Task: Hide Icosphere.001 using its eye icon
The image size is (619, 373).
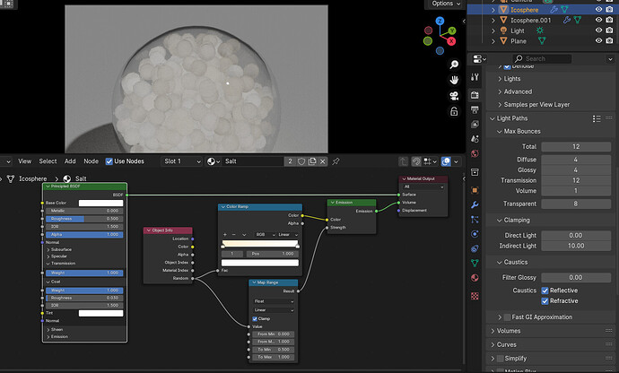Action: [599, 20]
